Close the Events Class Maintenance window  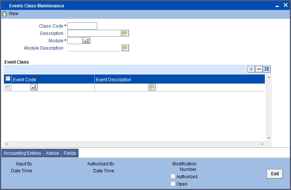click(x=285, y=5)
